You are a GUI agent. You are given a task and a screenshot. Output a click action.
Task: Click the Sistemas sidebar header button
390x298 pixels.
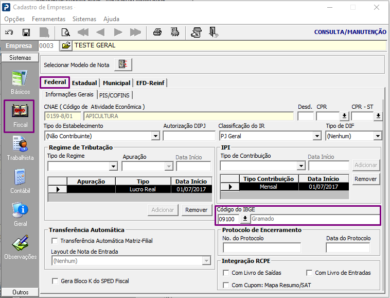(20, 58)
